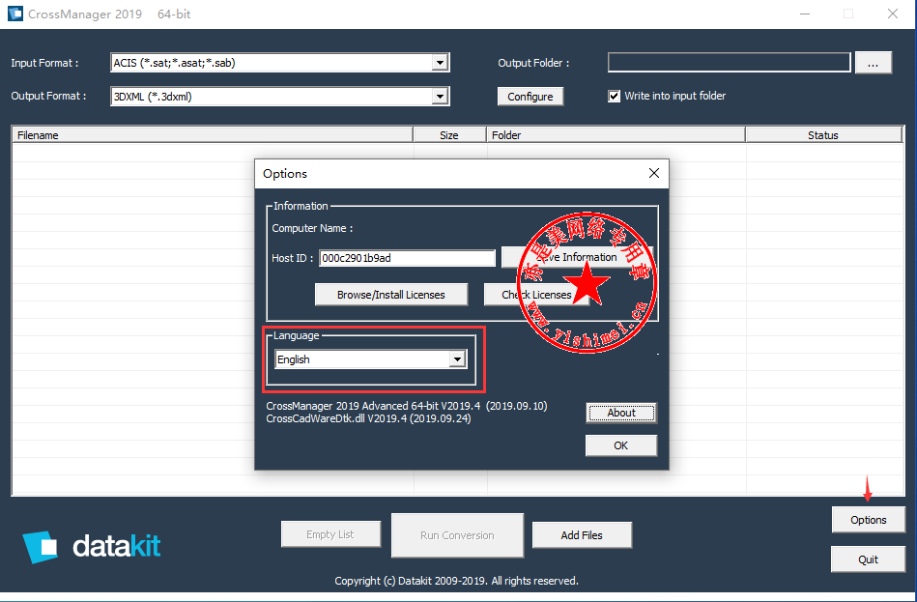Click the CrossManager app icon in title bar

coord(15,14)
